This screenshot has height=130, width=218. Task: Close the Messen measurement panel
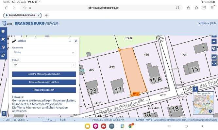[75, 41]
